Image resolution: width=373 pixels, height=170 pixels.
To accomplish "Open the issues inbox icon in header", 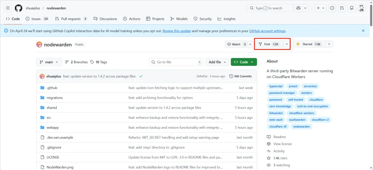I will pos(332,8).
